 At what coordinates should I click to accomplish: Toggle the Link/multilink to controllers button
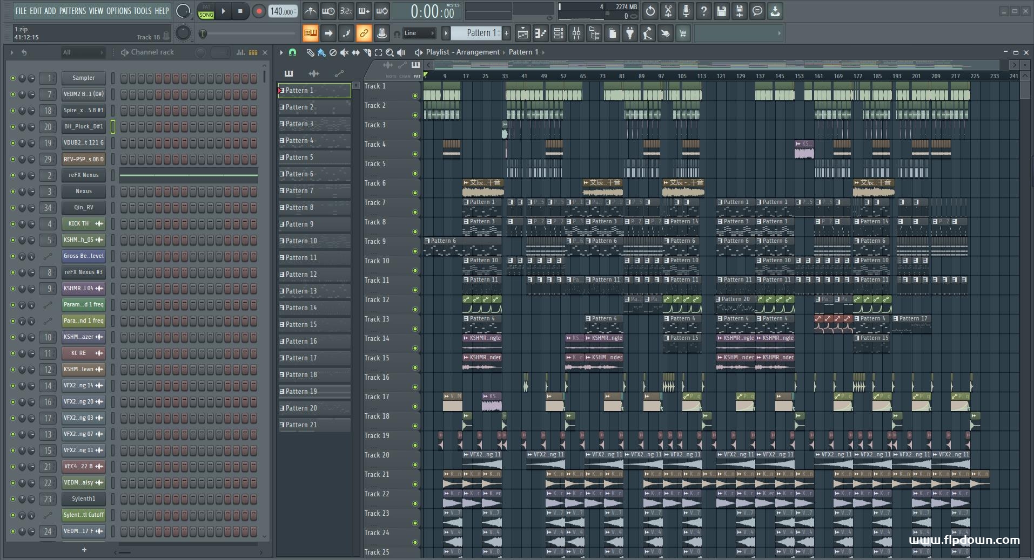pyautogui.click(x=364, y=33)
